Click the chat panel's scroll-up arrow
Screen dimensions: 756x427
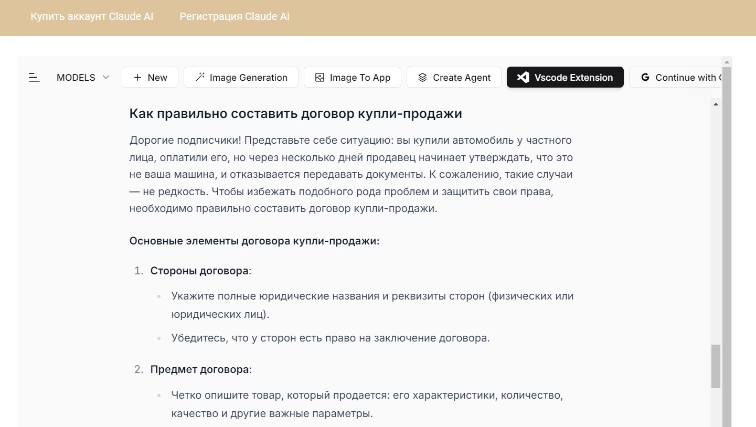[716, 104]
